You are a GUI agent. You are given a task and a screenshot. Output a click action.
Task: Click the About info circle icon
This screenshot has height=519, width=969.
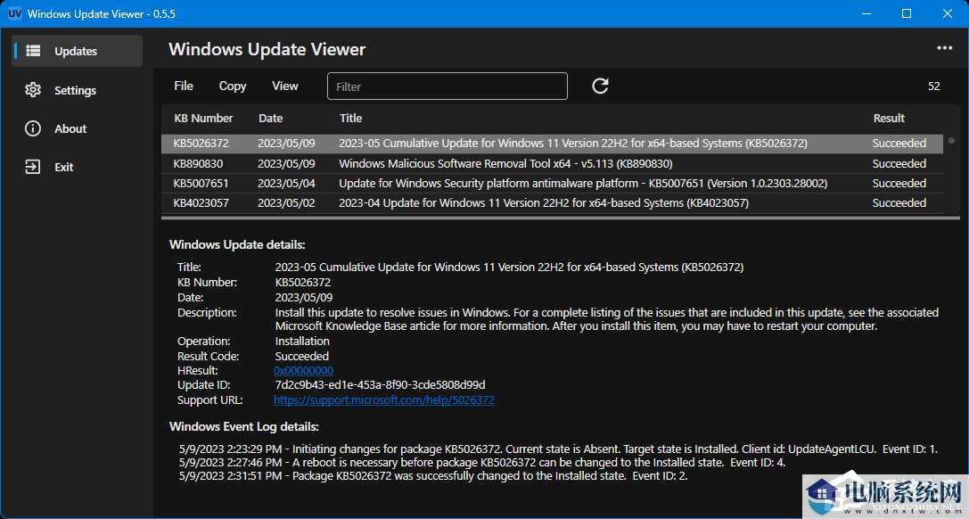tap(33, 128)
